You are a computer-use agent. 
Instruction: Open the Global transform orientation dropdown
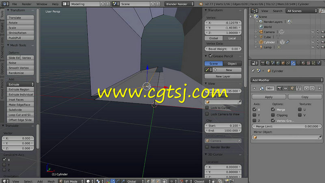tap(135, 181)
